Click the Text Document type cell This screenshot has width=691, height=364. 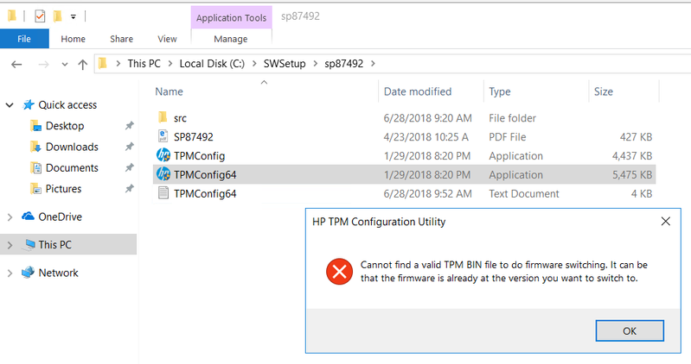[523, 194]
